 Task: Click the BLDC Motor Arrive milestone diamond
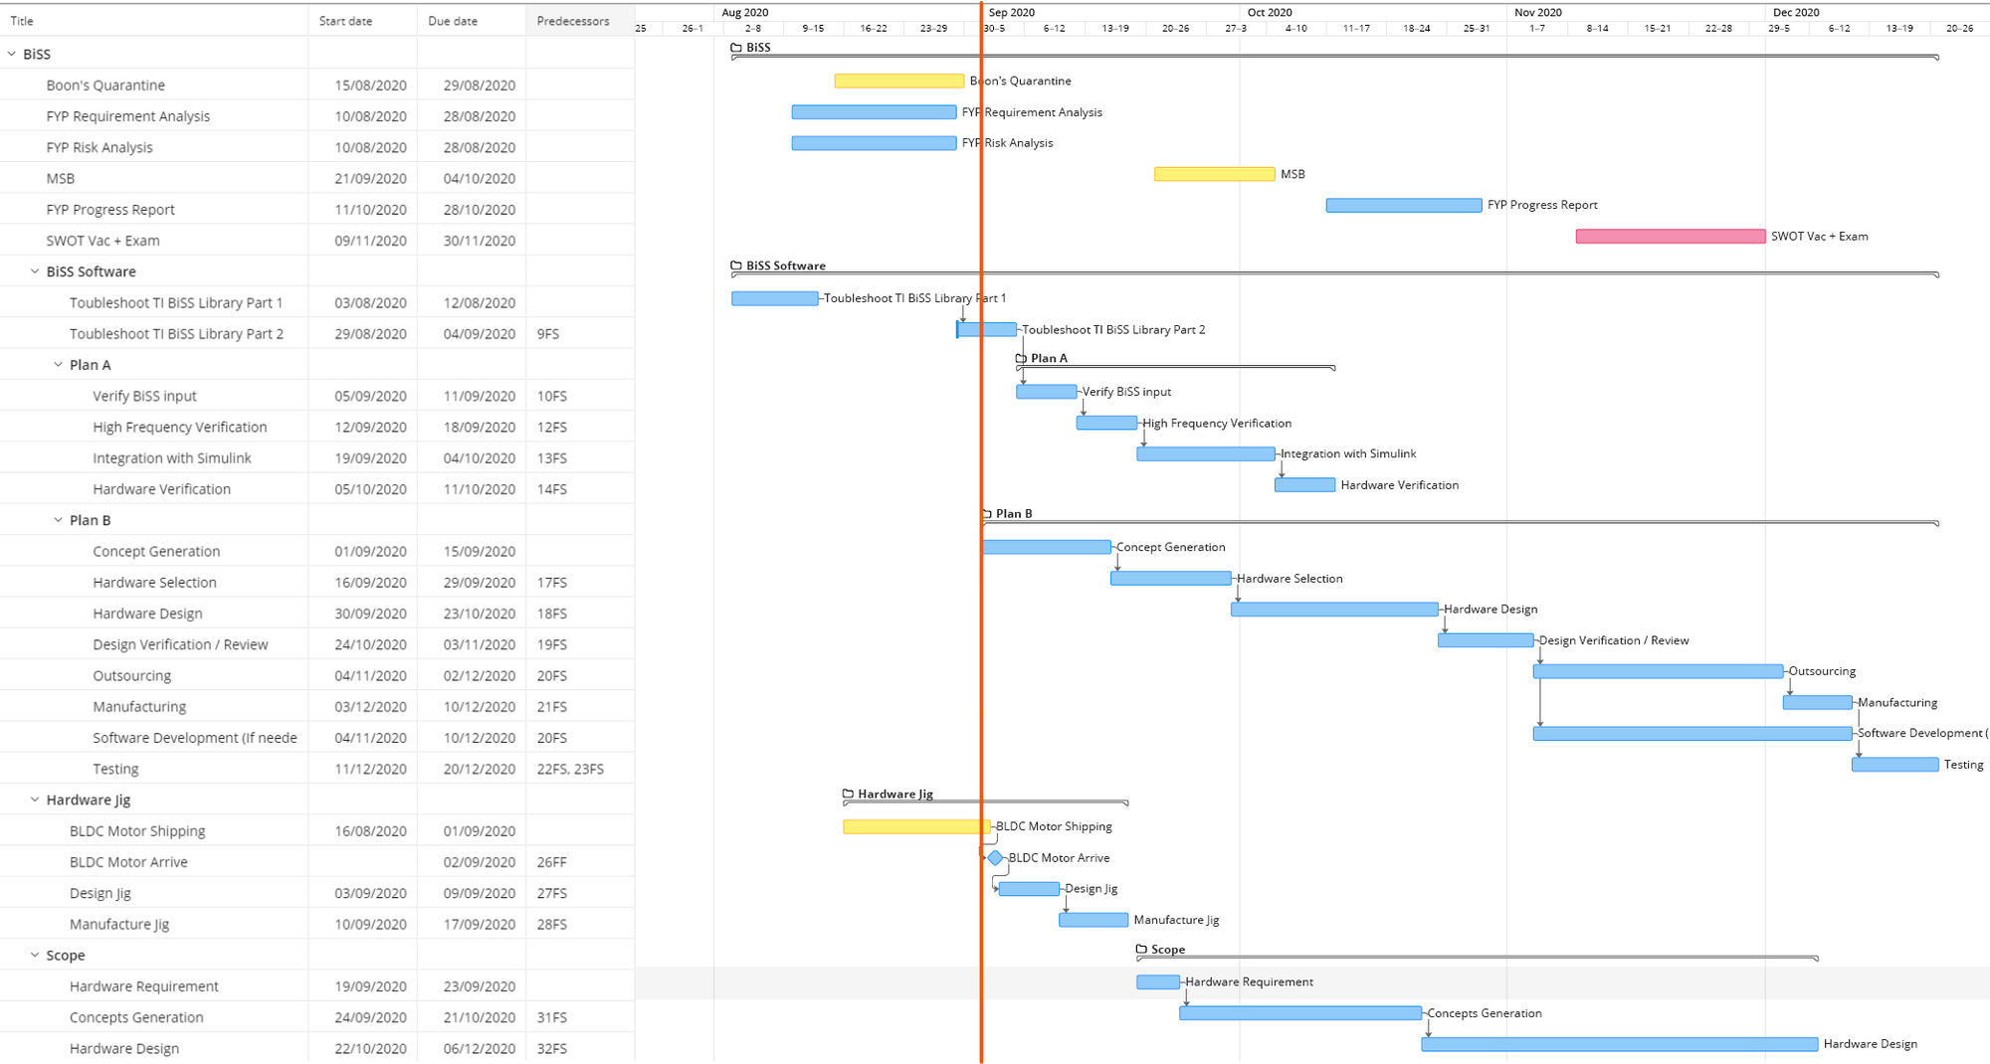[x=995, y=857]
